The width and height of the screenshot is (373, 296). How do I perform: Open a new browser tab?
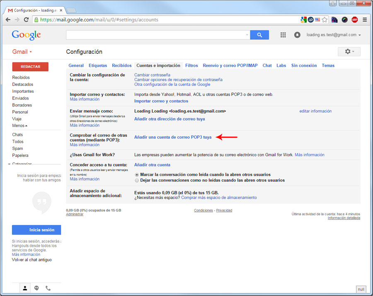tap(71, 10)
